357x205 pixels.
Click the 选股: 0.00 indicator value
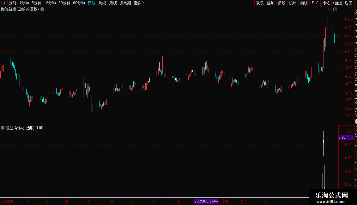click(x=35, y=128)
